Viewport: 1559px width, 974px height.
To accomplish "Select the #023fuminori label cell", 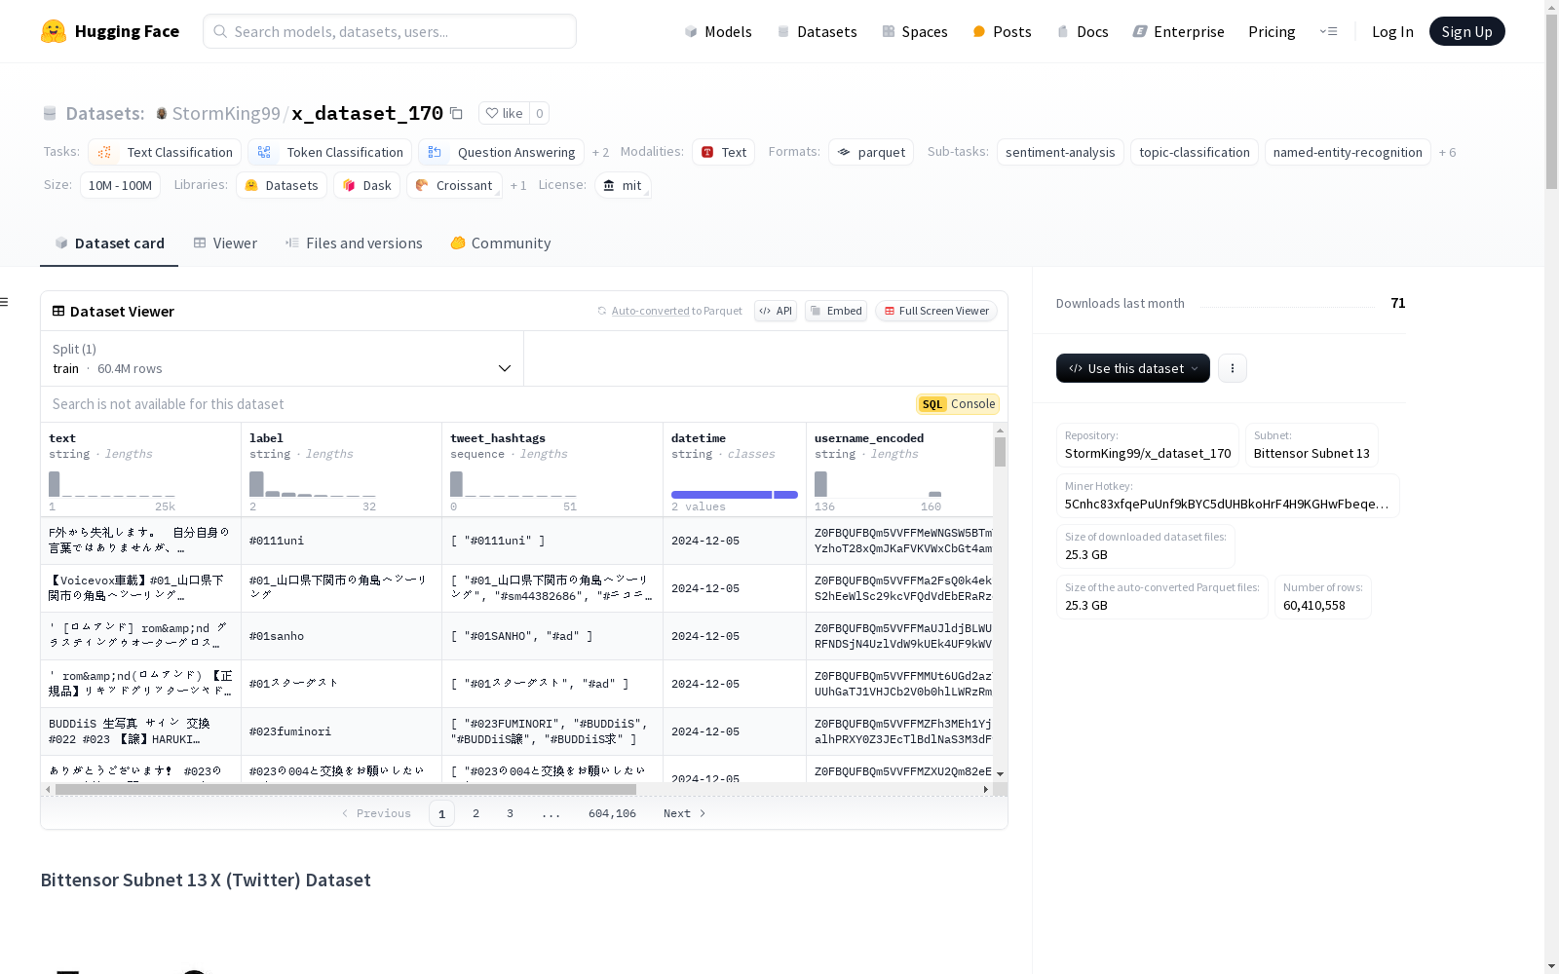I will (341, 731).
